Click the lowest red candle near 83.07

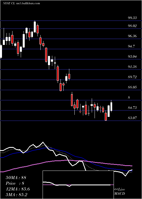(106, 116)
